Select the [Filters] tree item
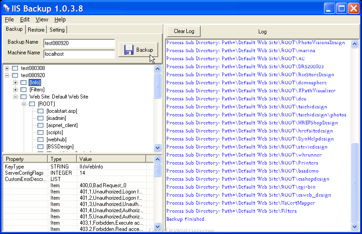Screen dimensions: 362x234 tap(37, 90)
